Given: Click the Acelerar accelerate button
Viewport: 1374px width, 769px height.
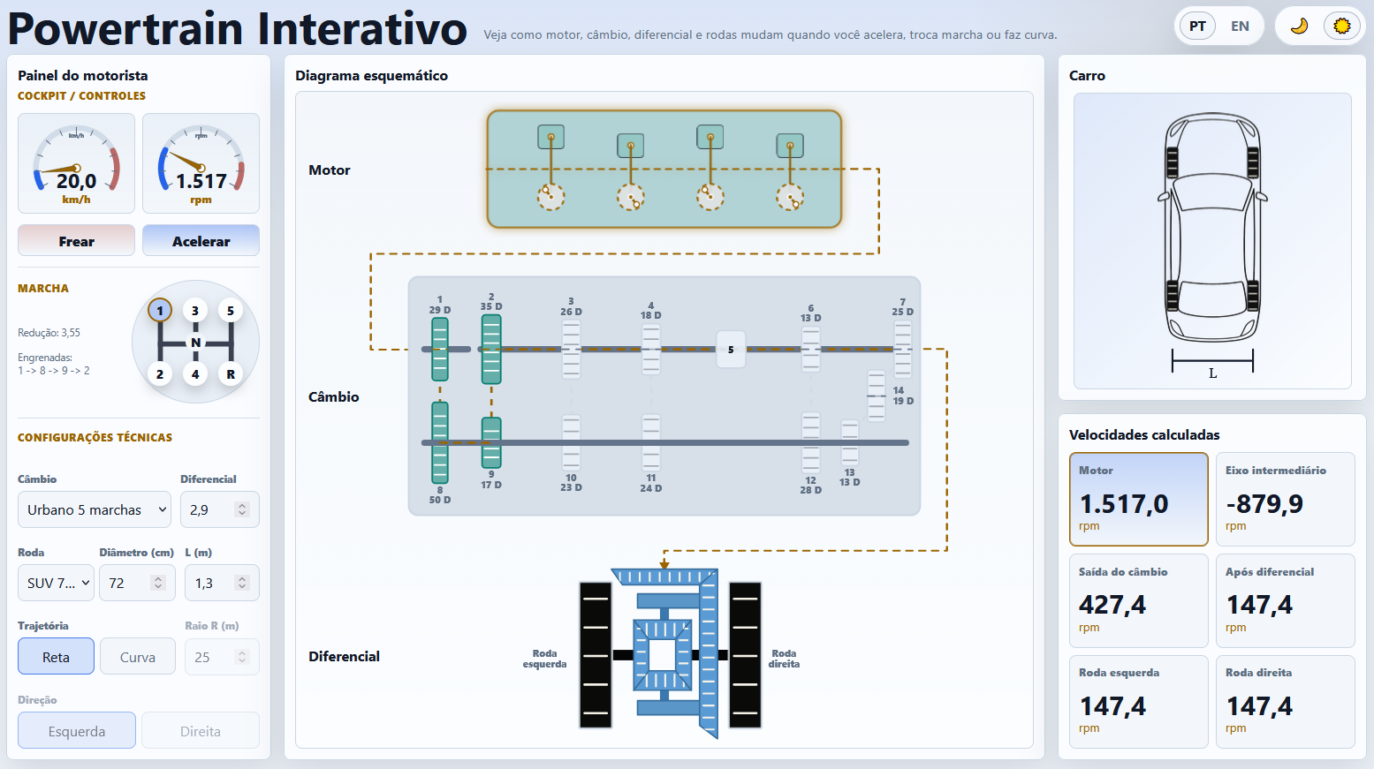Looking at the screenshot, I should (201, 240).
